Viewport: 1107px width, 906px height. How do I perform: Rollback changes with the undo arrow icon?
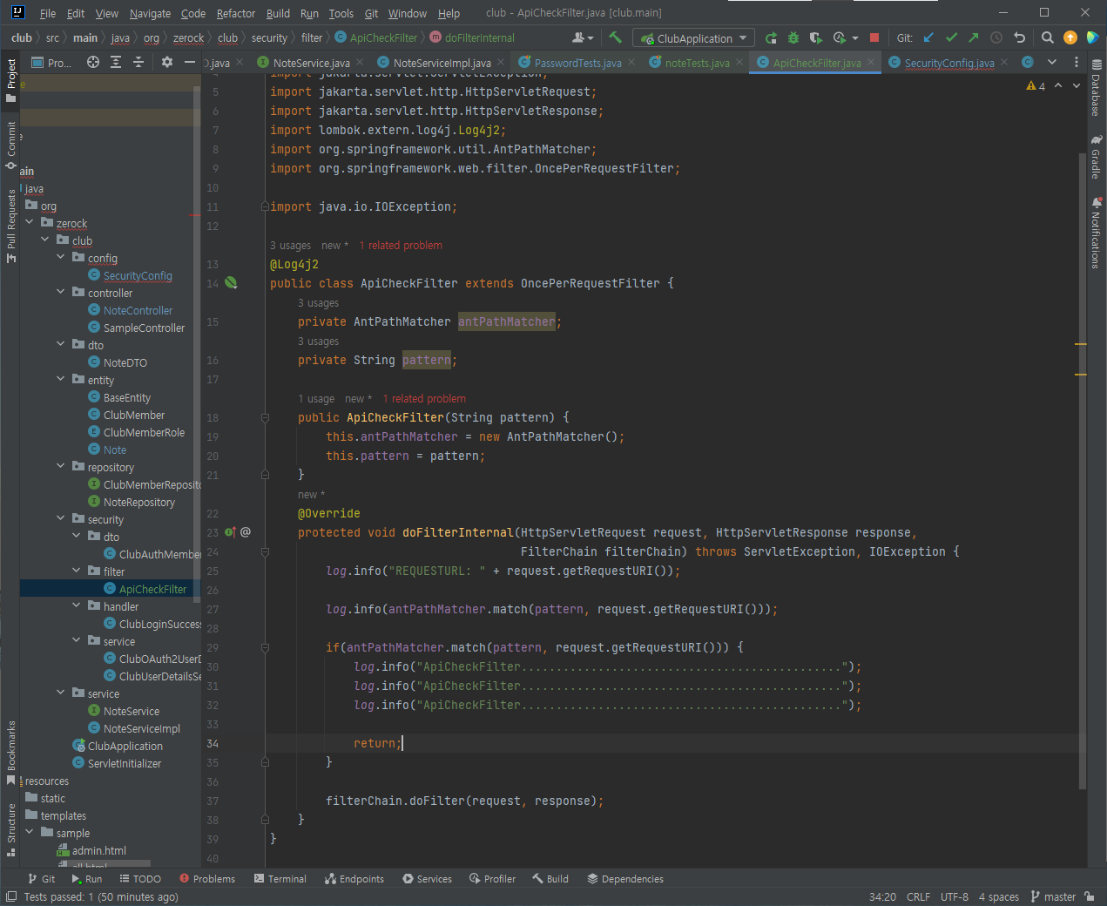[x=1020, y=37]
